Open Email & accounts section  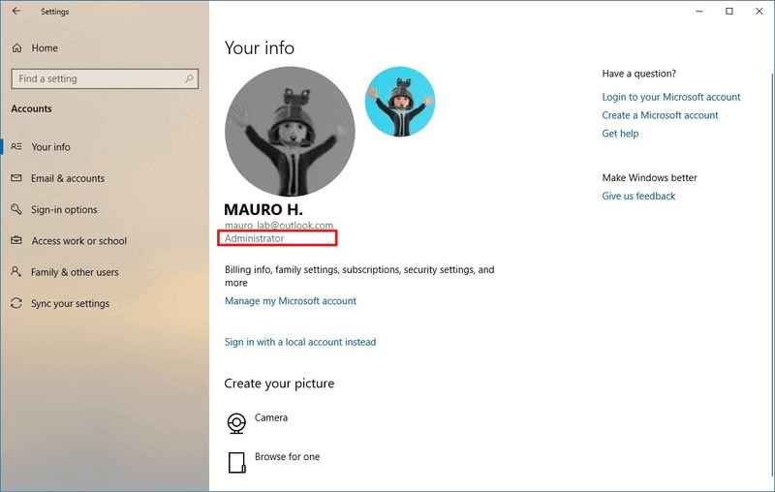tap(68, 178)
